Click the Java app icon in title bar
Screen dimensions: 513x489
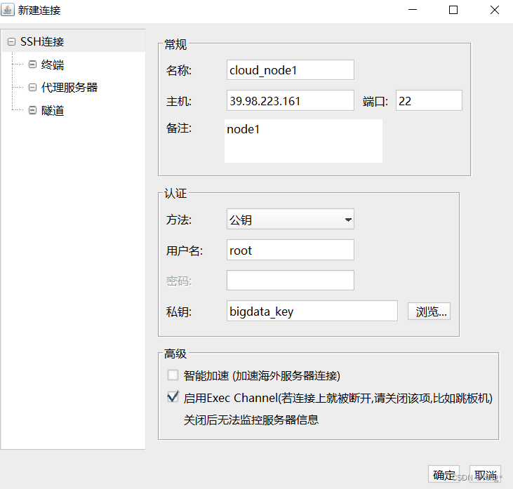[8, 10]
